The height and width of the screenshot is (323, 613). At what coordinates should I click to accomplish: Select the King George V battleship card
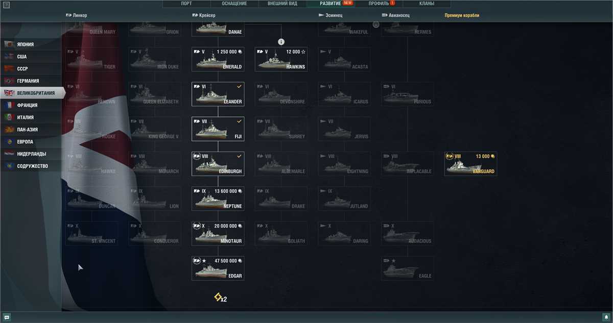click(155, 129)
